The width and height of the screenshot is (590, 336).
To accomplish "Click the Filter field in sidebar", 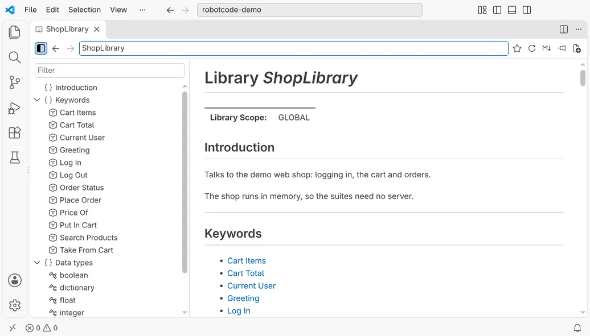I will click(109, 70).
